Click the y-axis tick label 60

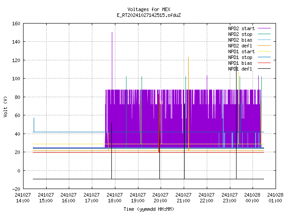click(x=17, y=115)
